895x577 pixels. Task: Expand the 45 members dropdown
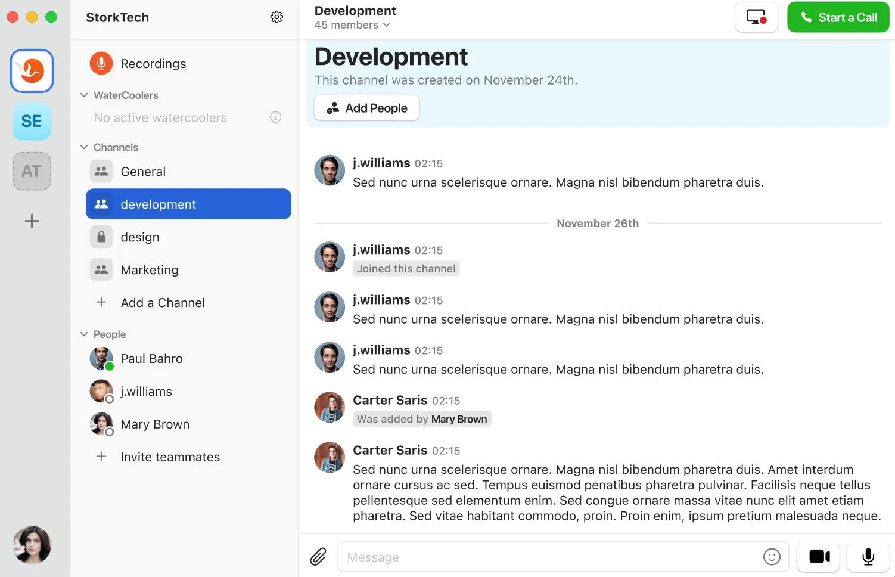(x=353, y=24)
